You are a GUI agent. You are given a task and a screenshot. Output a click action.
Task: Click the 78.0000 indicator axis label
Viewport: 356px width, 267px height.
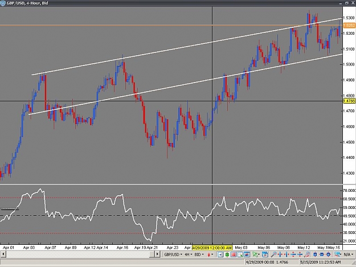(x=349, y=190)
